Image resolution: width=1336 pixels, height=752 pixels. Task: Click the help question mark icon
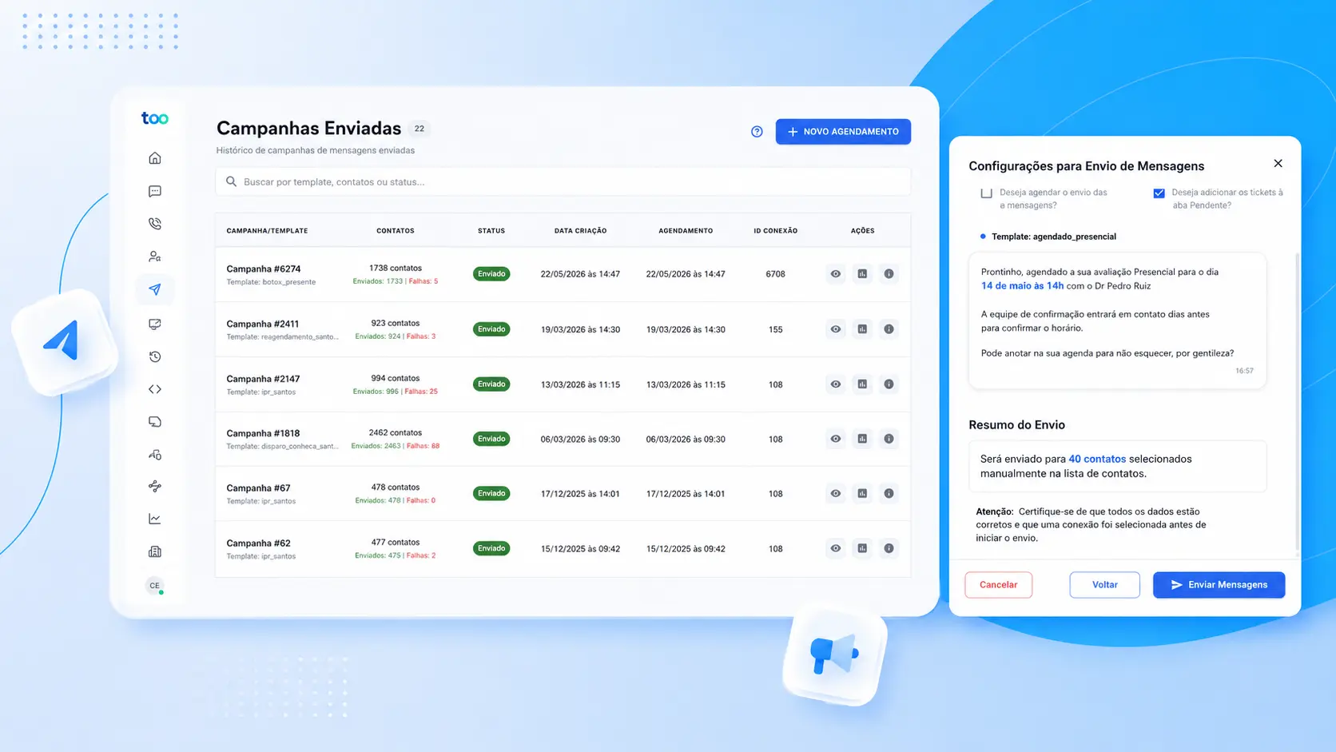(x=757, y=132)
